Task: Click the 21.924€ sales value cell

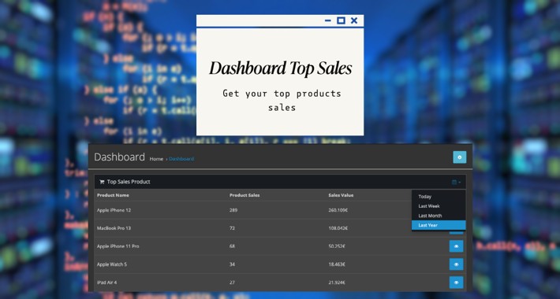Action: click(337, 282)
